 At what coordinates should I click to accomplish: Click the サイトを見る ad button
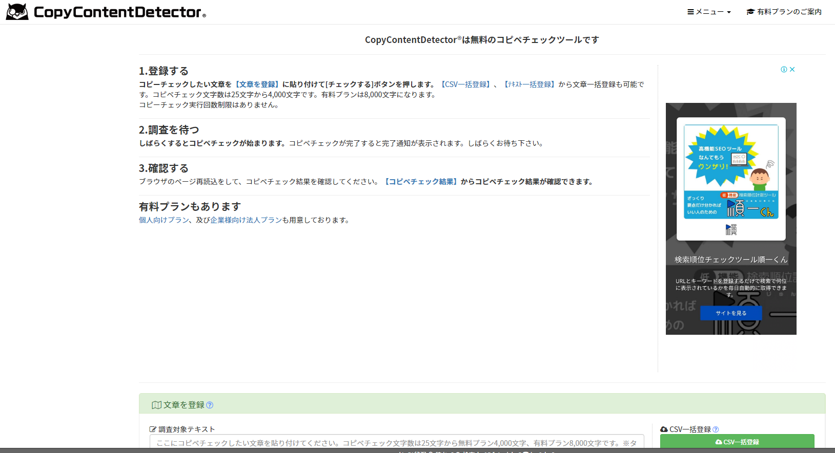tap(731, 313)
